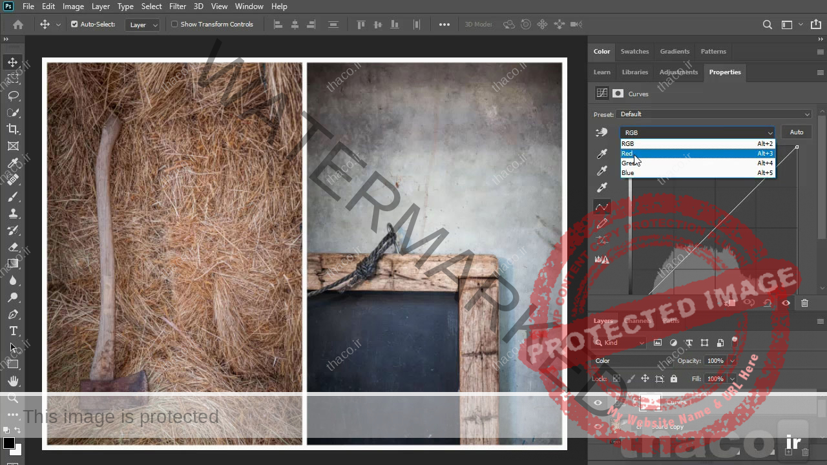Viewport: 827px width, 465px height.
Task: Toggle the type layer filter in Layers
Action: (689, 343)
